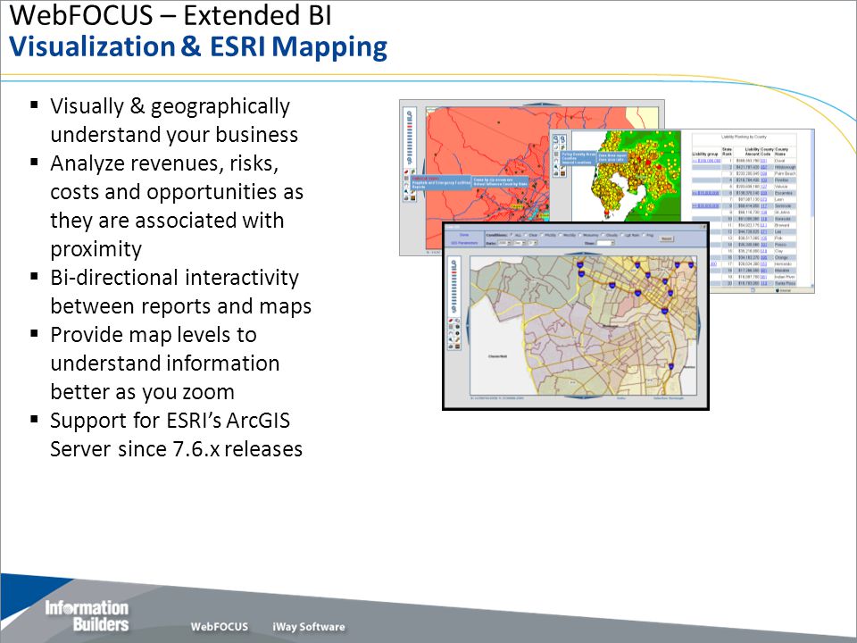This screenshot has width=857, height=643.
Task: Select the rectangle select tool in street map window
Action: tap(450, 327)
